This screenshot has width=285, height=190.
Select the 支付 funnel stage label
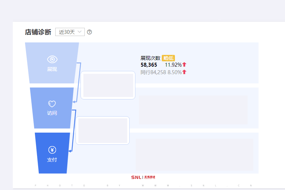pos(52,160)
